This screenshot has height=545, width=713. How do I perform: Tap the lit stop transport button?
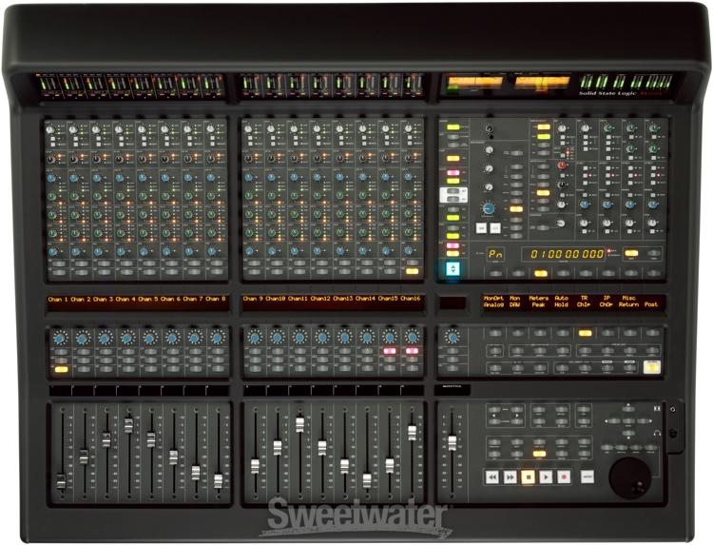tap(528, 477)
